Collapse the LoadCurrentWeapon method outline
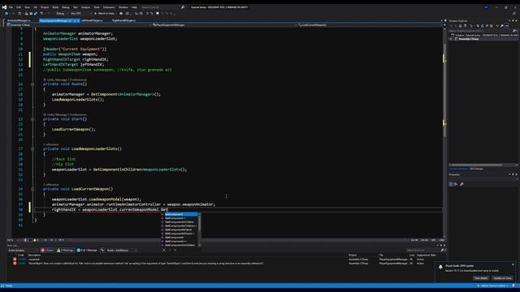520x292 pixels. click(32, 189)
